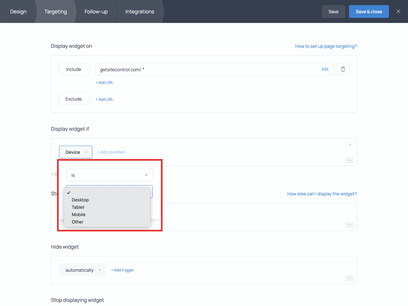
Task: Pick Other from the device options
Action: click(77, 222)
